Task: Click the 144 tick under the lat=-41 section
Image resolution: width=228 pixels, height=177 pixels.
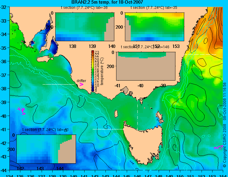Action: [x=60, y=168]
